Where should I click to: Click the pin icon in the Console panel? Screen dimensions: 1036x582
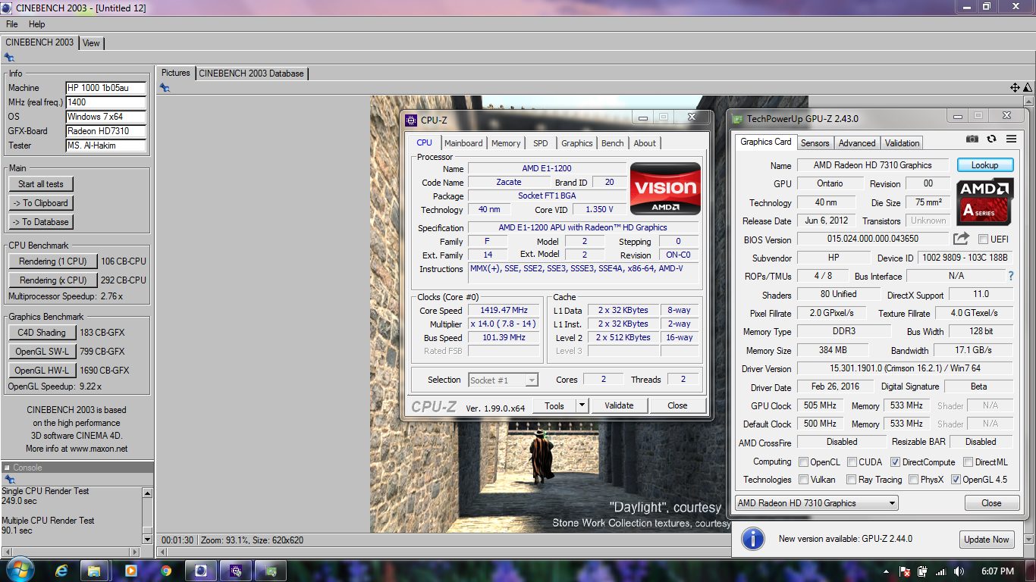coord(9,479)
